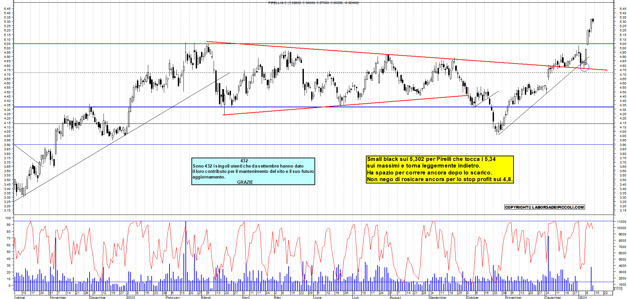Screen dimensions: 627x299
Task: Click the 'August' month label
Action: [x=395, y=297]
